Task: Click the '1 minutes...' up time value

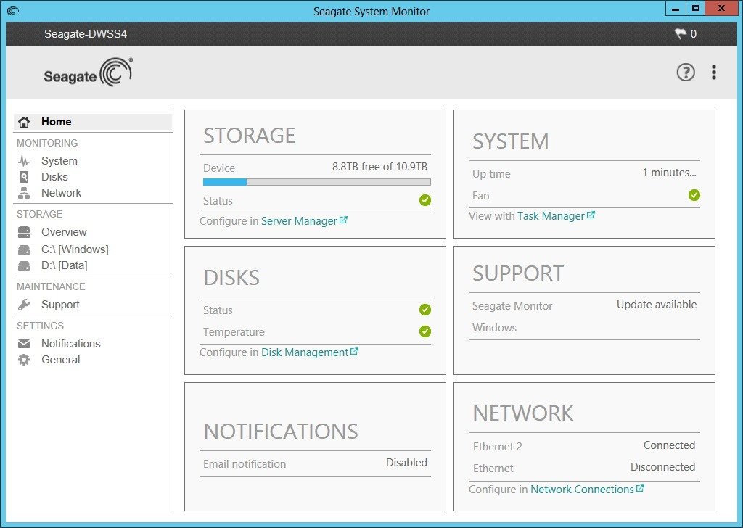Action: pos(669,173)
